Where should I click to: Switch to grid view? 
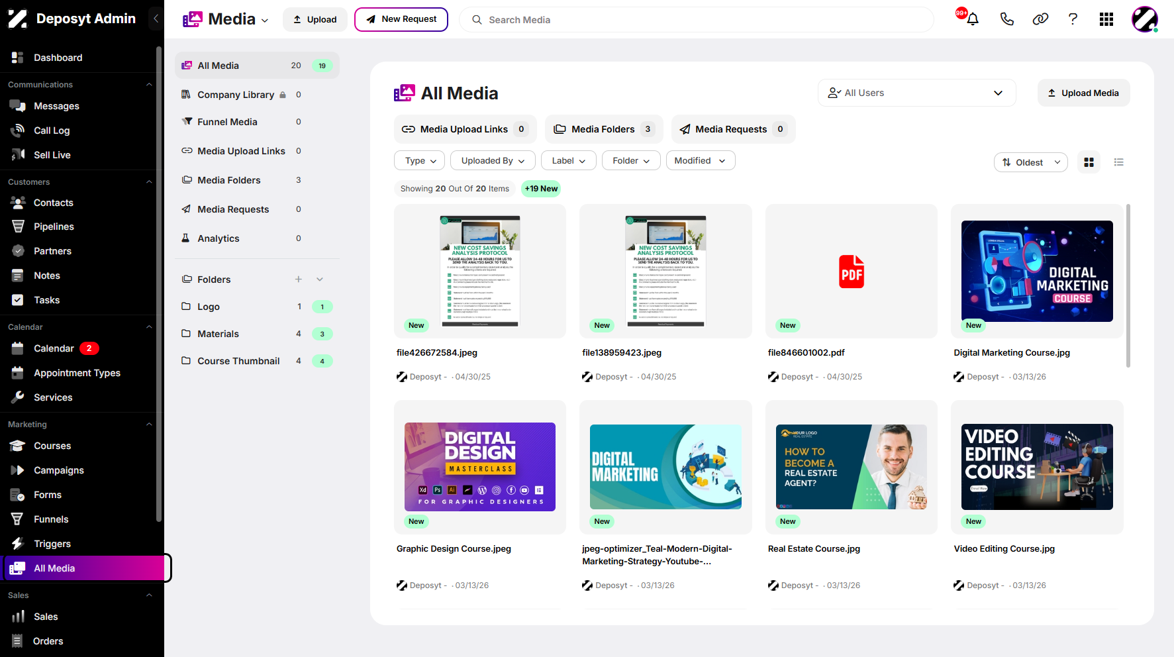click(1089, 162)
